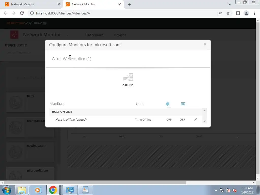
Task: Reload the current page
Action: [22, 13]
